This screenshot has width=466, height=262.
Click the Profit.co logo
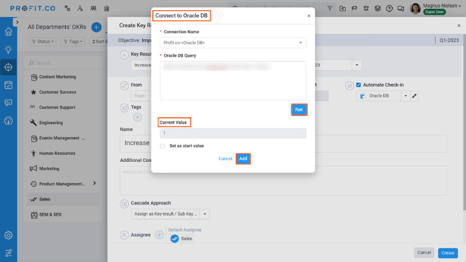tap(33, 8)
